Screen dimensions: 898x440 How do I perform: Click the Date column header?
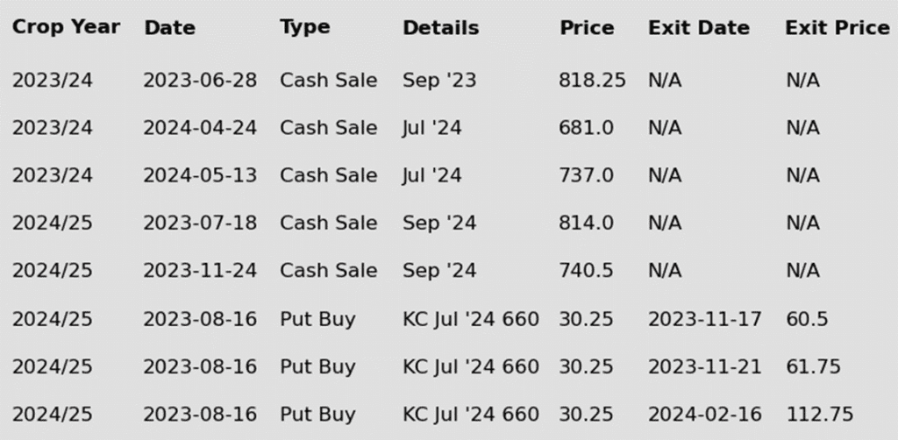169,27
